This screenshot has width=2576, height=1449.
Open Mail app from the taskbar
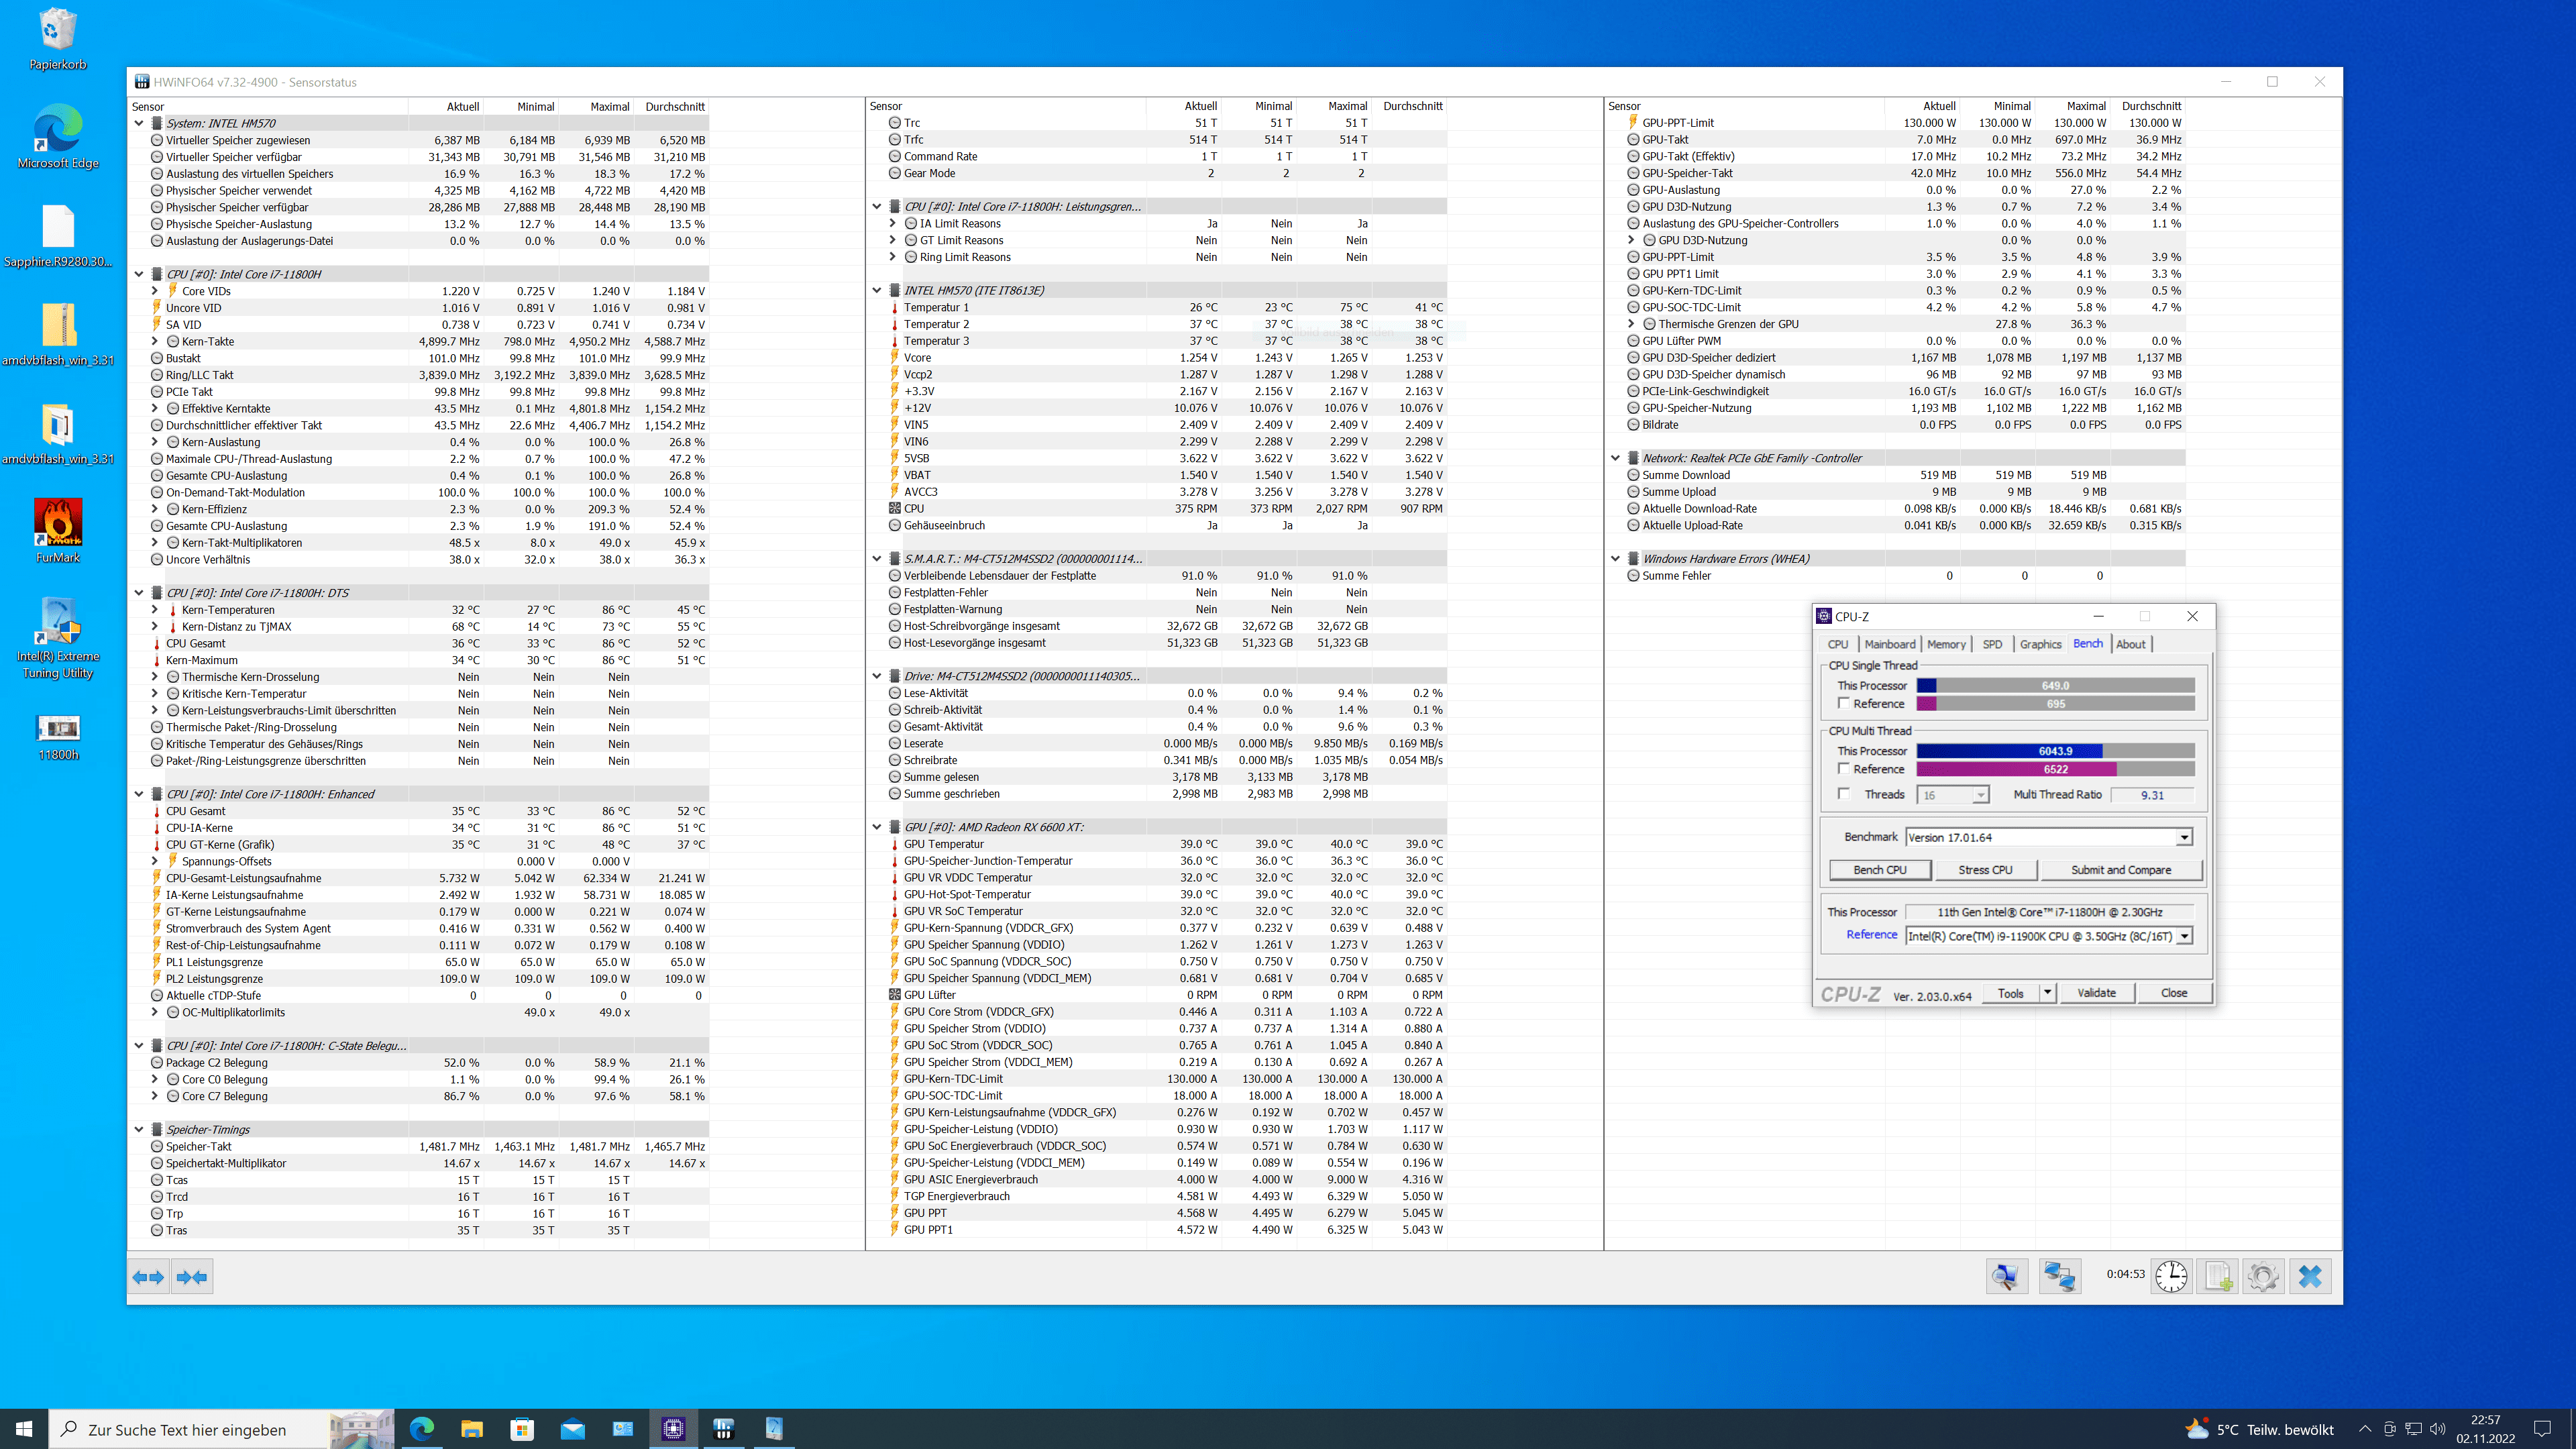pyautogui.click(x=573, y=1429)
